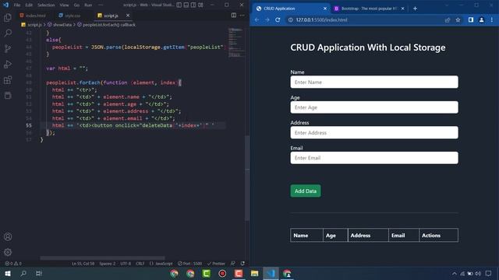Focus the Enter Age field
Screen dimensions: 499x280
click(x=374, y=107)
